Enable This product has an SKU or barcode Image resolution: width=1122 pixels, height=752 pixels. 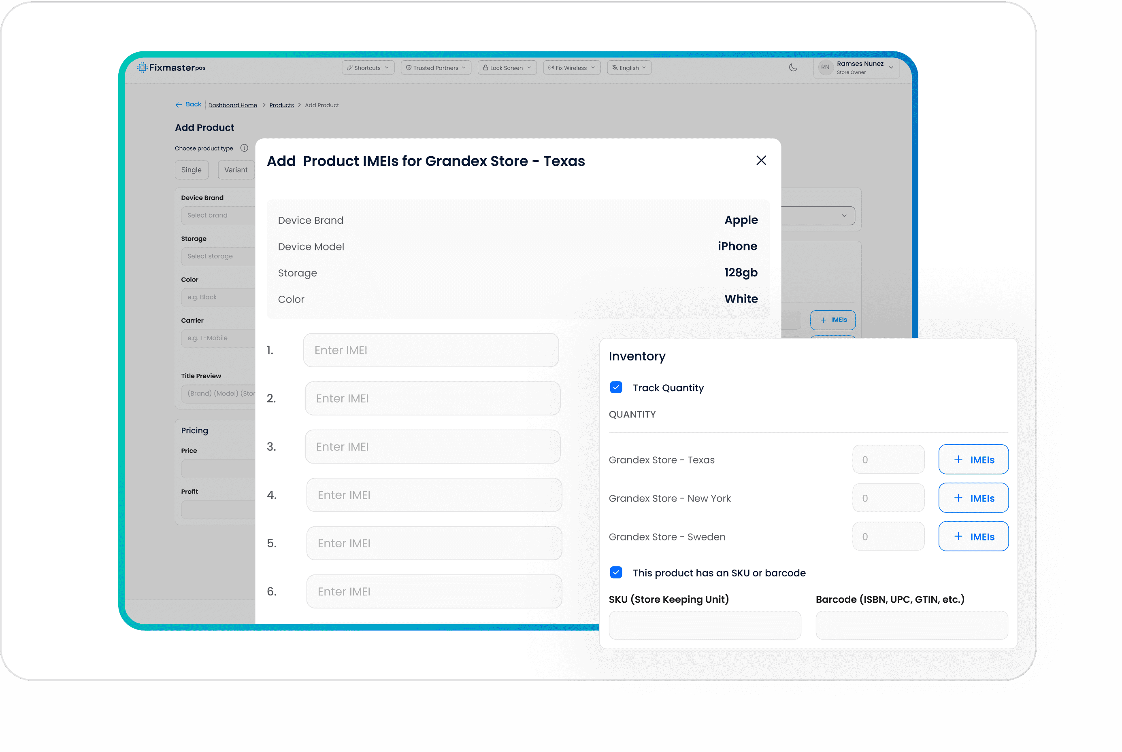click(616, 572)
